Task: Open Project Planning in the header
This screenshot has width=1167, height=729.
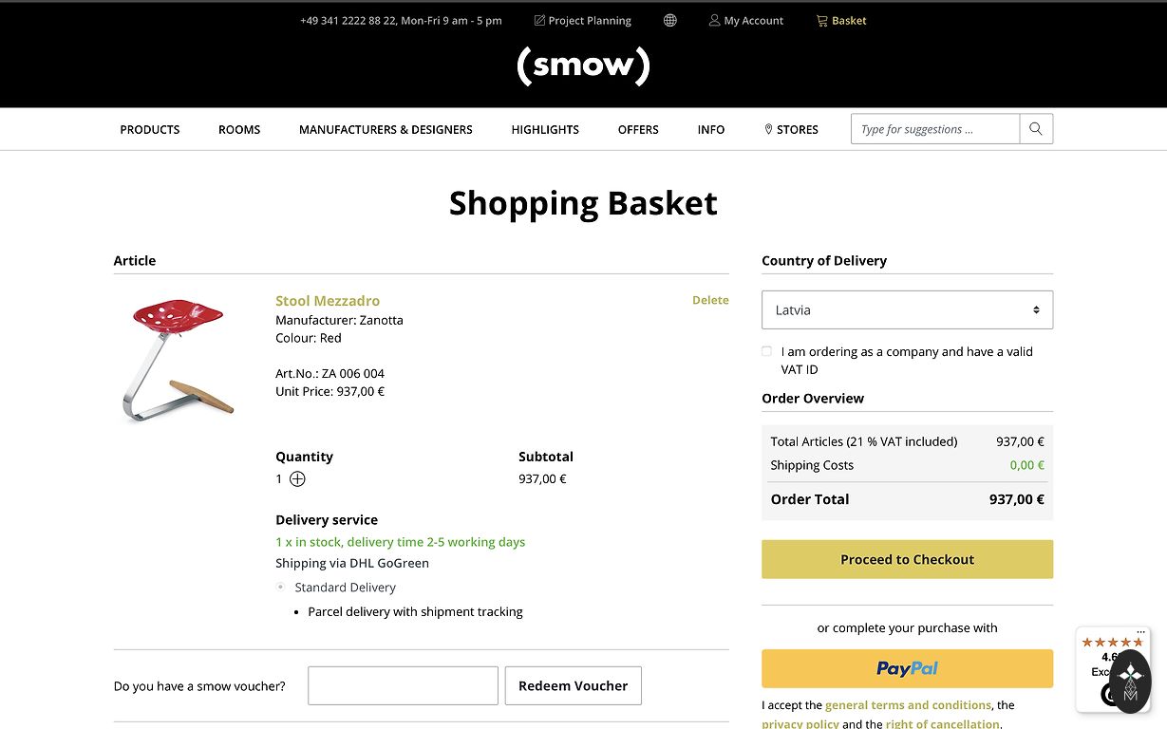Action: (x=582, y=20)
